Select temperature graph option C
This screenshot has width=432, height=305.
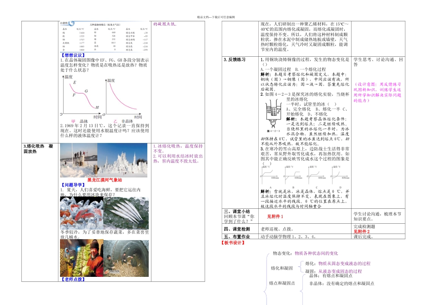(316, 177)
